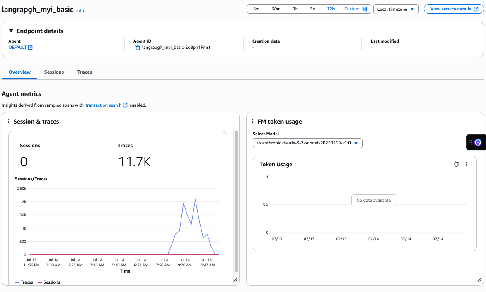Copy the Agent ID using copy icon
Screen dimensions: 486x292
point(137,48)
